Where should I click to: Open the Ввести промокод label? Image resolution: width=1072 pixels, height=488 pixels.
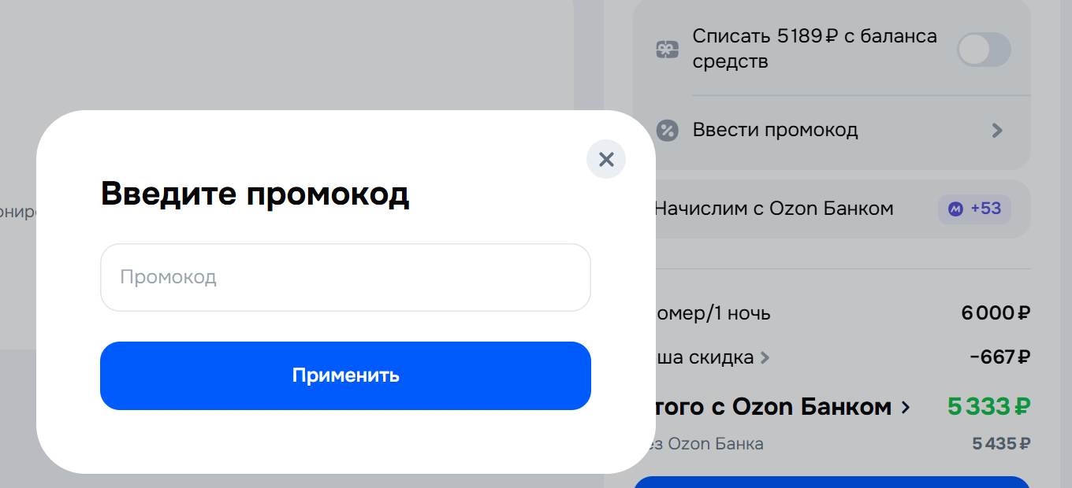pyautogui.click(x=775, y=131)
